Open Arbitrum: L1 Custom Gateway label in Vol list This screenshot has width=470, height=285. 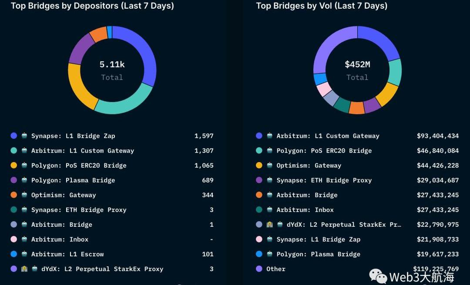point(328,136)
